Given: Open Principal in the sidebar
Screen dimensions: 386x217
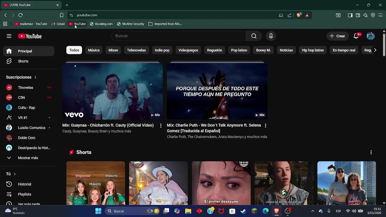Looking at the screenshot, I should (29, 51).
